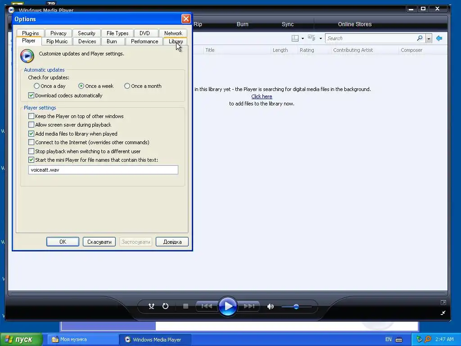This screenshot has height=346, width=461.
Task: Enable Allow screen saver during playback
Action: tap(31, 125)
